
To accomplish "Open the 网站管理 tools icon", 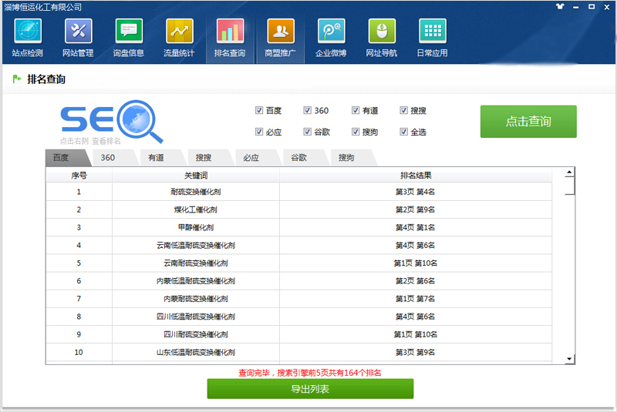I will 79,31.
